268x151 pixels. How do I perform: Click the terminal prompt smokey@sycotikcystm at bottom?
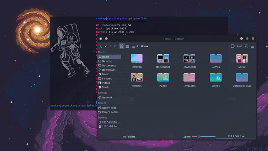tap(73, 106)
